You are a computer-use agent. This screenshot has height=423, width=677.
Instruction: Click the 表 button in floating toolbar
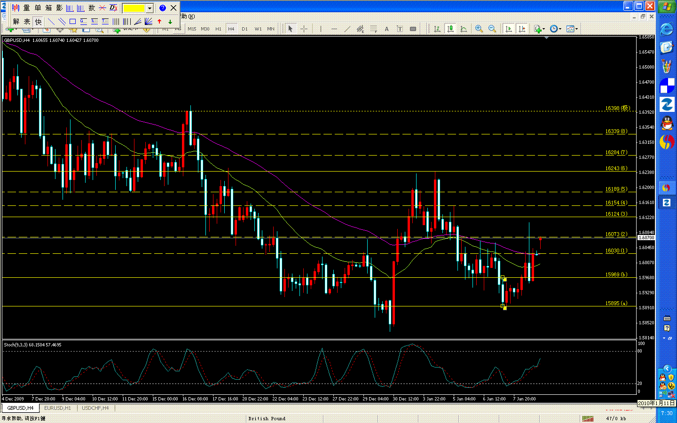coord(27,22)
